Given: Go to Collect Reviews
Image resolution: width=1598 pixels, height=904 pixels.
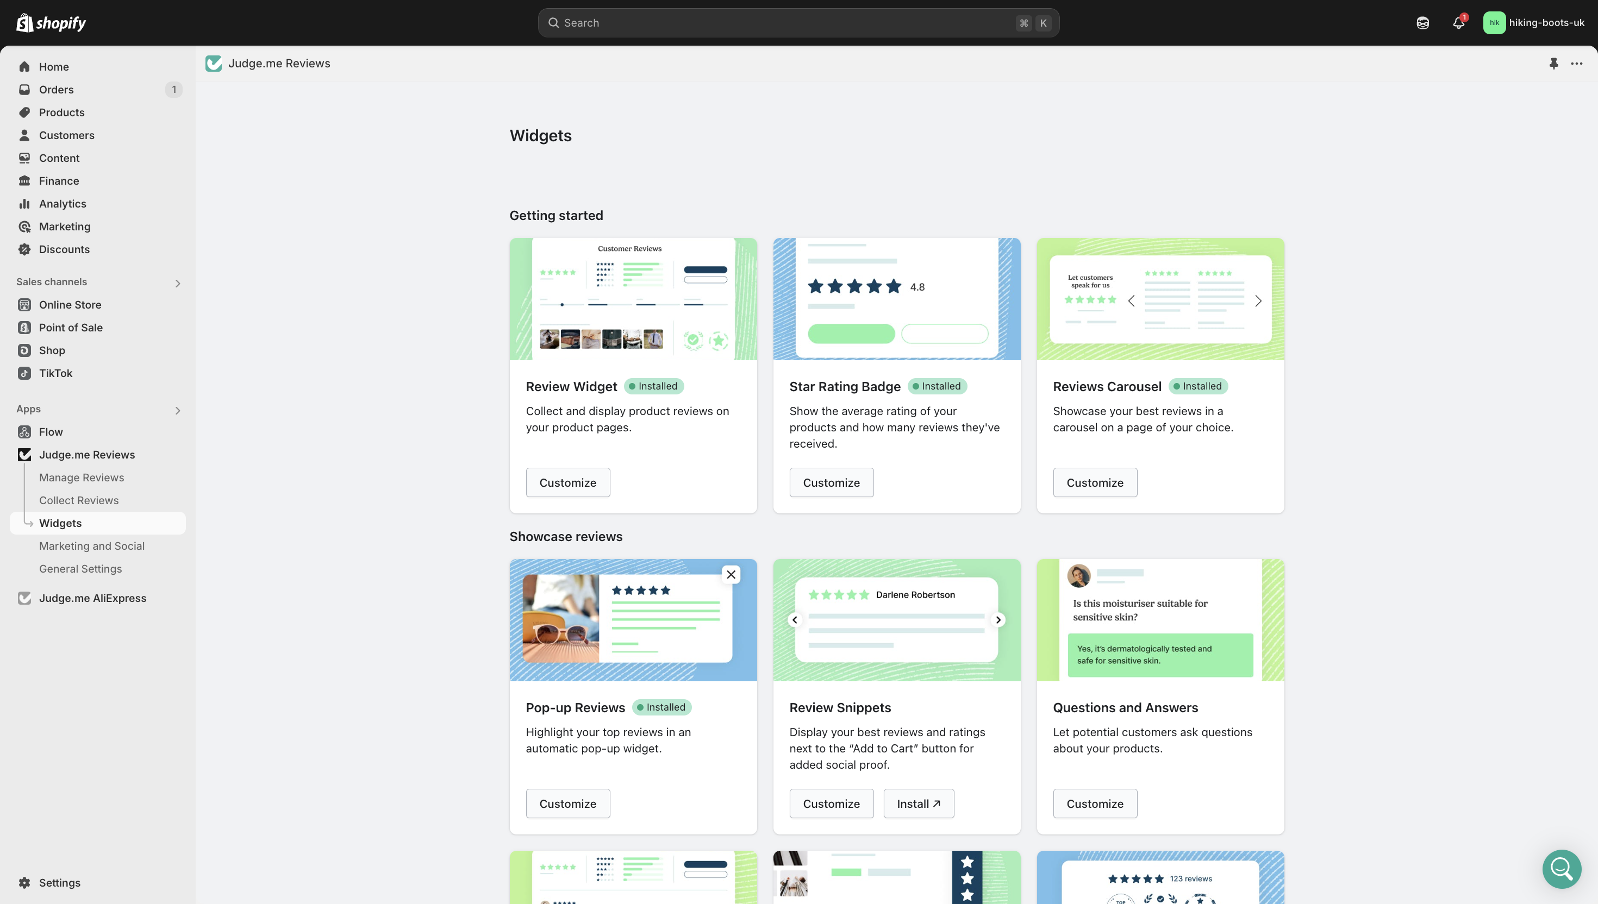Looking at the screenshot, I should pos(79,500).
